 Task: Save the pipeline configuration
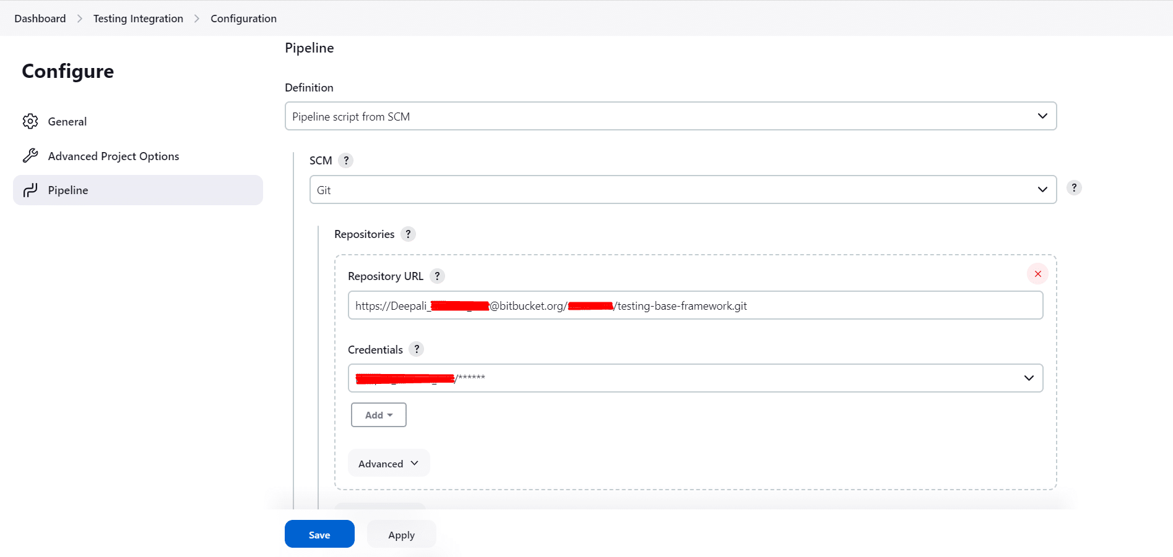319,534
